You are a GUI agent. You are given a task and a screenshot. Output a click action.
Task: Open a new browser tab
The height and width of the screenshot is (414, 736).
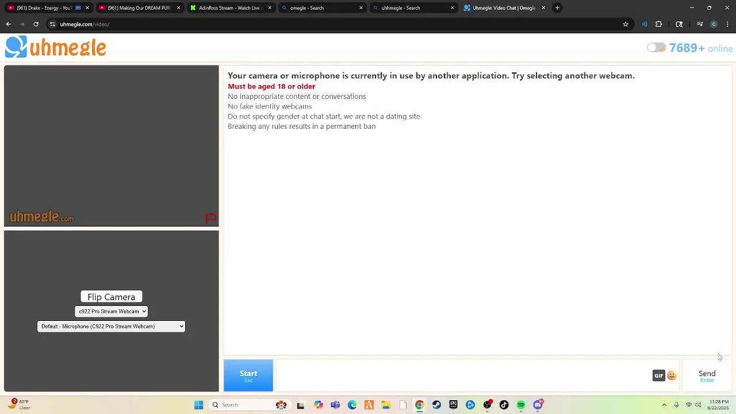coord(557,8)
